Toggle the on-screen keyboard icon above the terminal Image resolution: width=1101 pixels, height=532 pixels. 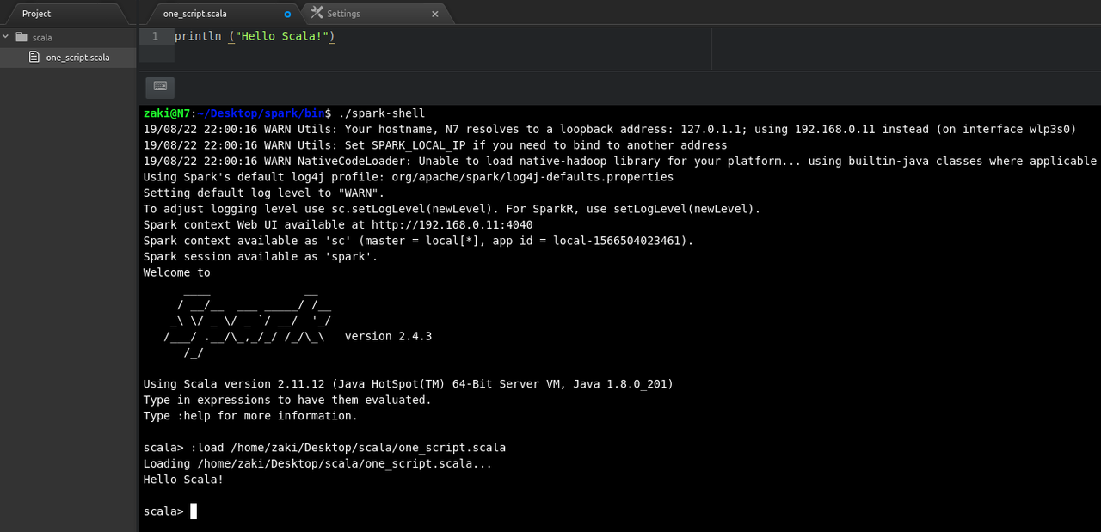(159, 87)
